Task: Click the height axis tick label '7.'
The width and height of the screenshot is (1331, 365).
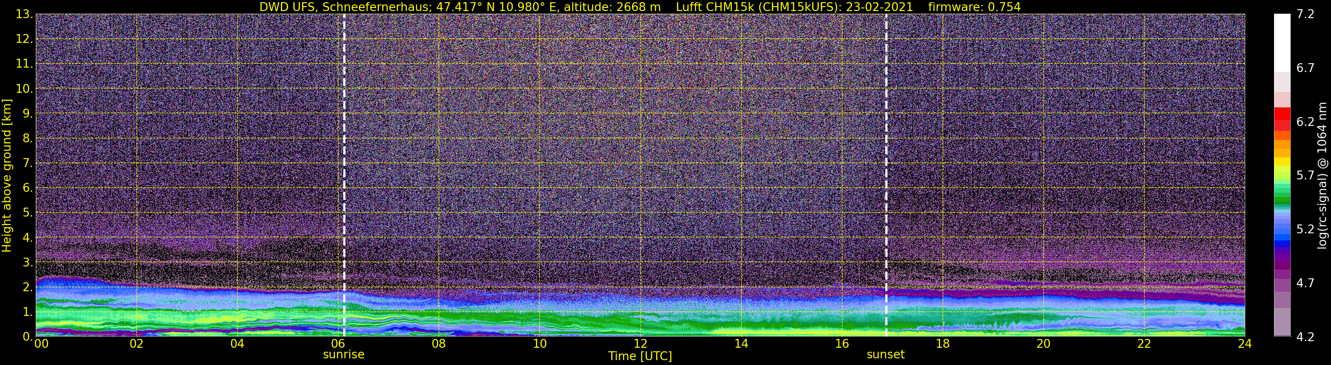Action: tap(28, 163)
